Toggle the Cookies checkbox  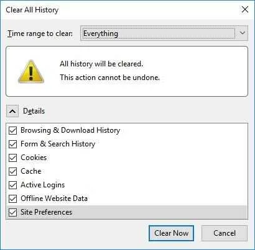click(13, 158)
